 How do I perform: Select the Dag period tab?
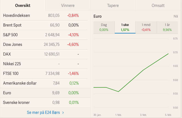[104, 27]
